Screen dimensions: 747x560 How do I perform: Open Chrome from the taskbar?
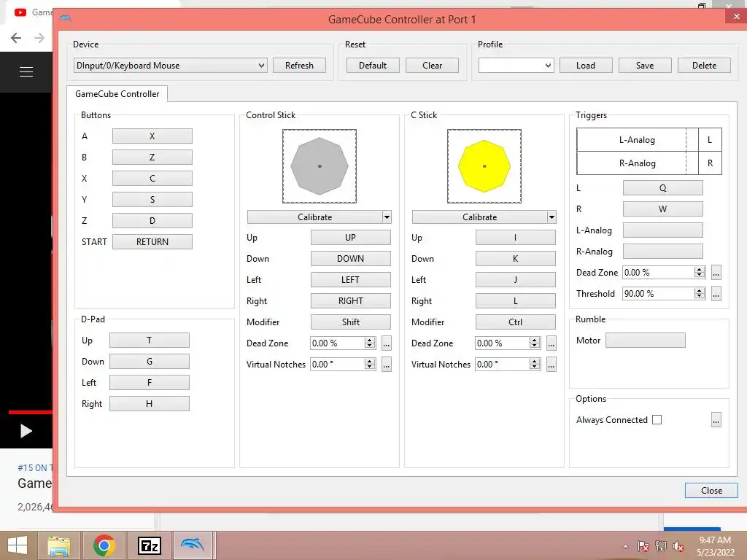[104, 545]
